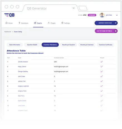Image resolution: width=122 pixels, height=129 pixels.
Task: Expand the John Doe account dropdown arrow
Action: coord(117,15)
